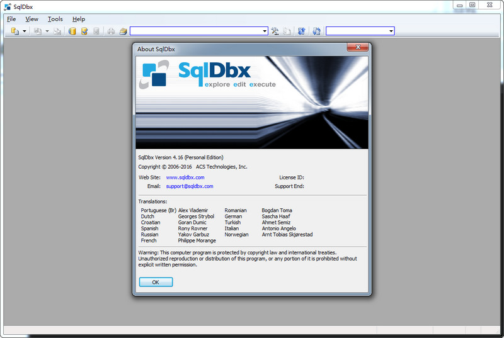Click the blue refresh arrows toolbar icon
This screenshot has width=504, height=338.
click(317, 31)
